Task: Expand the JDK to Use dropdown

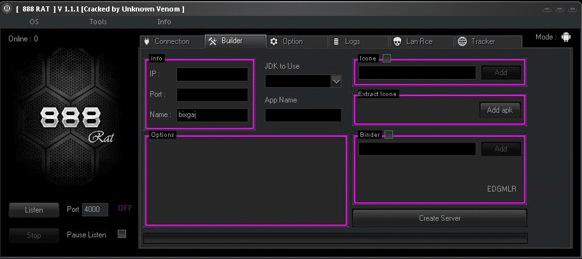Action: (336, 81)
